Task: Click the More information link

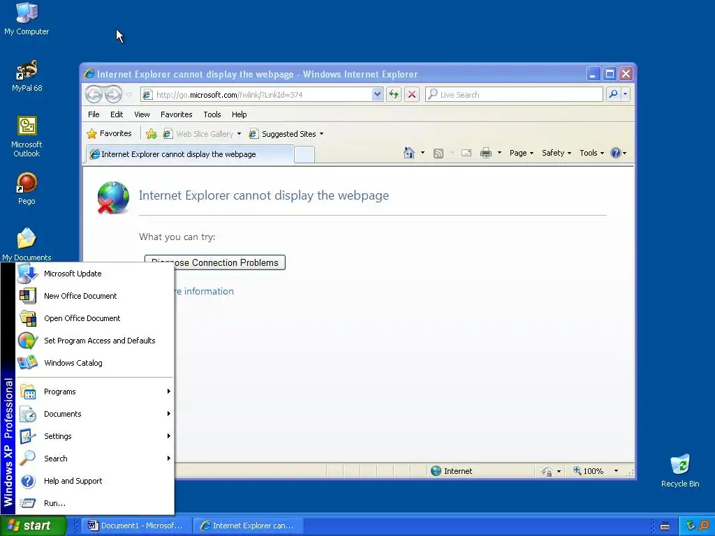Action: (204, 291)
